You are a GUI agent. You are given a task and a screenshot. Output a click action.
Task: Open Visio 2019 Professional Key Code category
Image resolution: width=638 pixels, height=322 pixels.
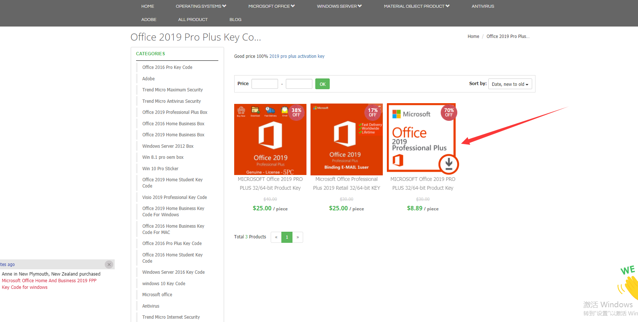point(174,197)
